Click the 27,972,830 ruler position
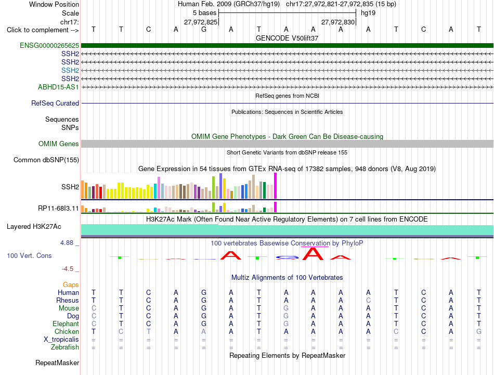 [338, 22]
